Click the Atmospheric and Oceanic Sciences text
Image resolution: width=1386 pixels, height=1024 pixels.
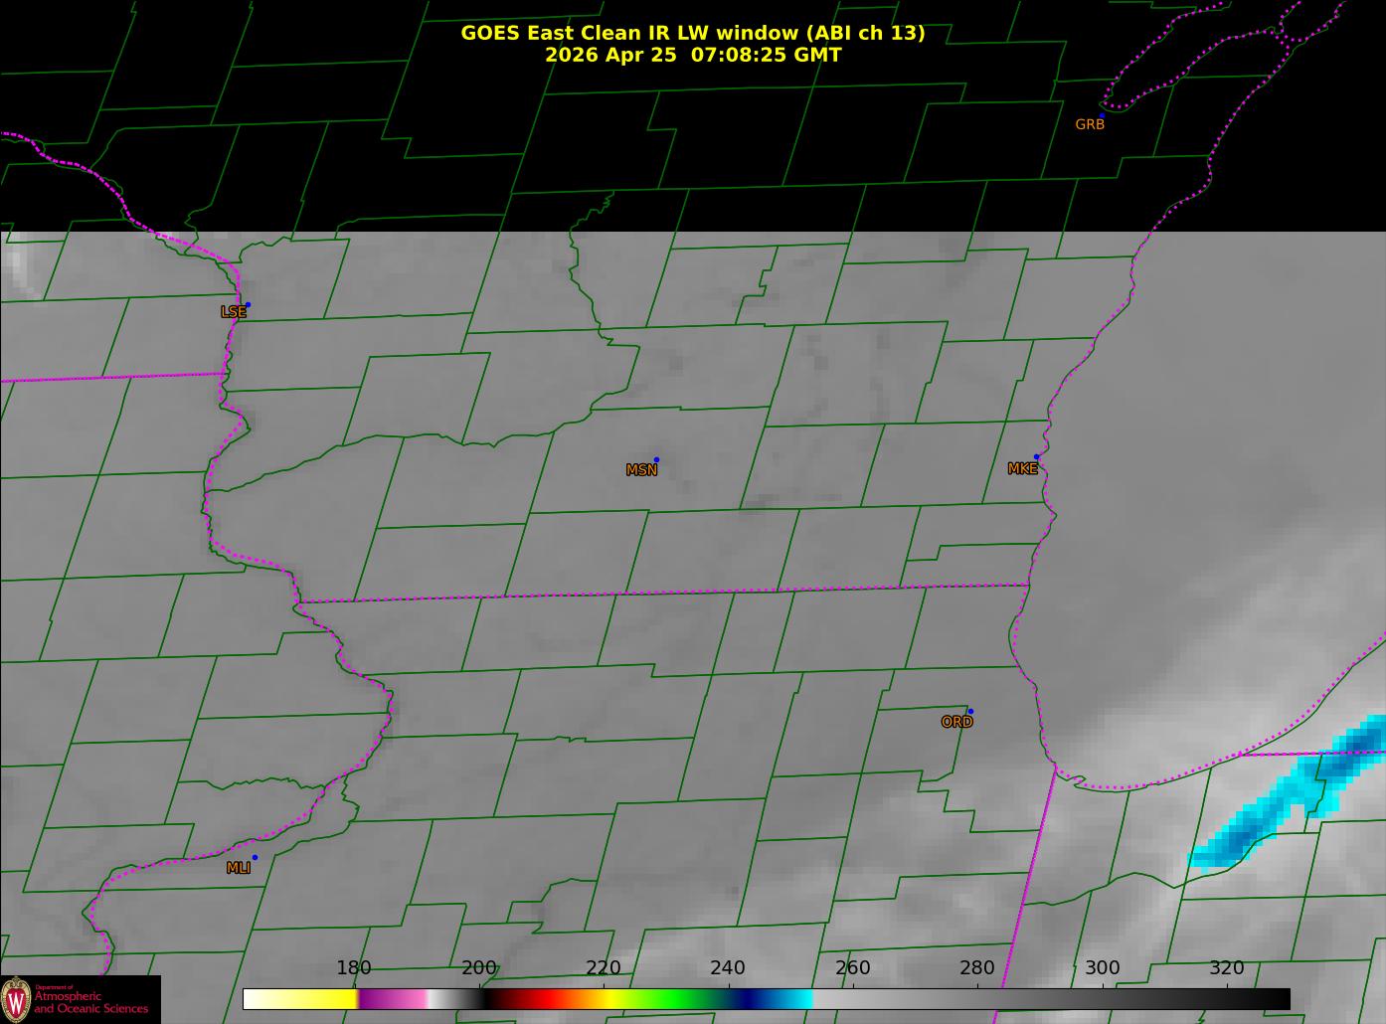(90, 1001)
